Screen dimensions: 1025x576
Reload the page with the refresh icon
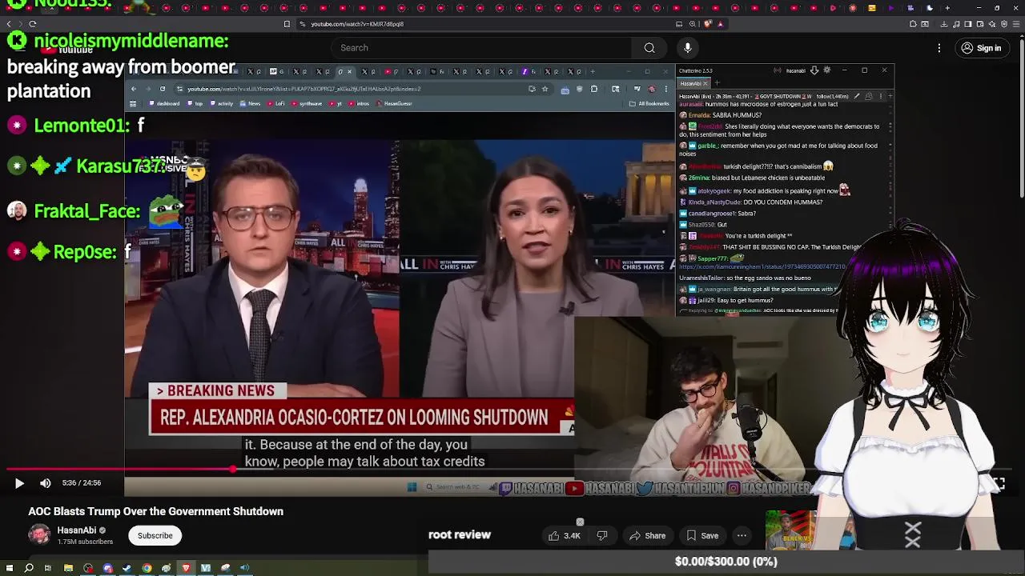33,24
